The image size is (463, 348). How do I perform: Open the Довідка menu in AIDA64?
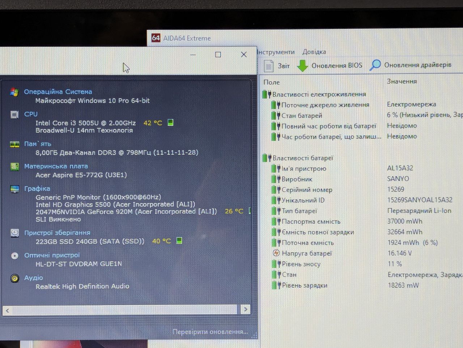point(314,52)
